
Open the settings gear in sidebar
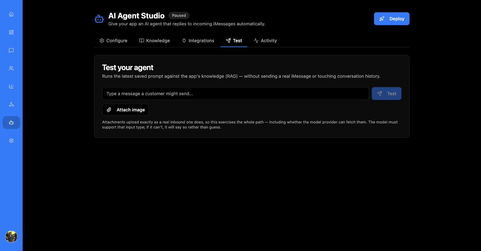tap(11, 141)
